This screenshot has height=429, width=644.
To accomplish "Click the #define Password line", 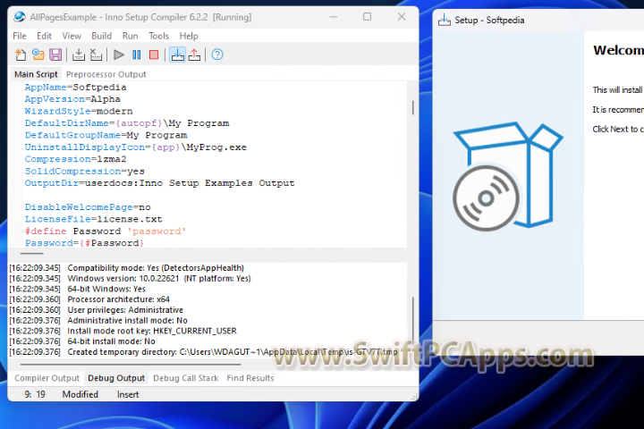I will point(106,231).
